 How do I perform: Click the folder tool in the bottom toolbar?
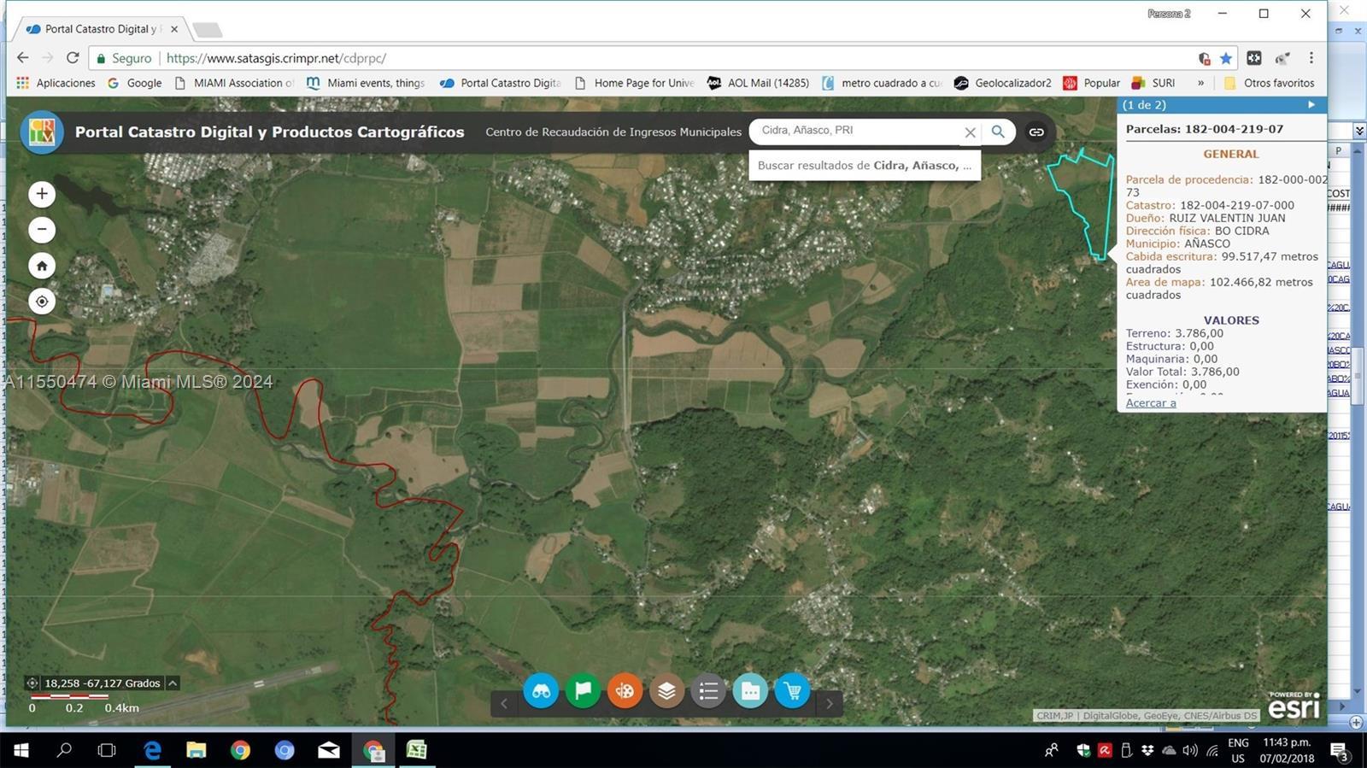[751, 691]
